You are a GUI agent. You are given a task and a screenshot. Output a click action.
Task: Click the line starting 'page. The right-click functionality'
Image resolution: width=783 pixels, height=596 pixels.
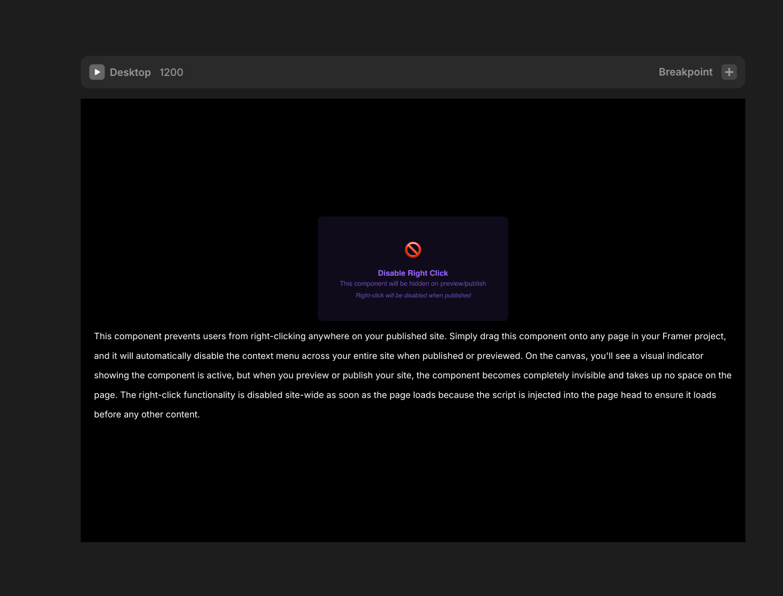pos(405,395)
